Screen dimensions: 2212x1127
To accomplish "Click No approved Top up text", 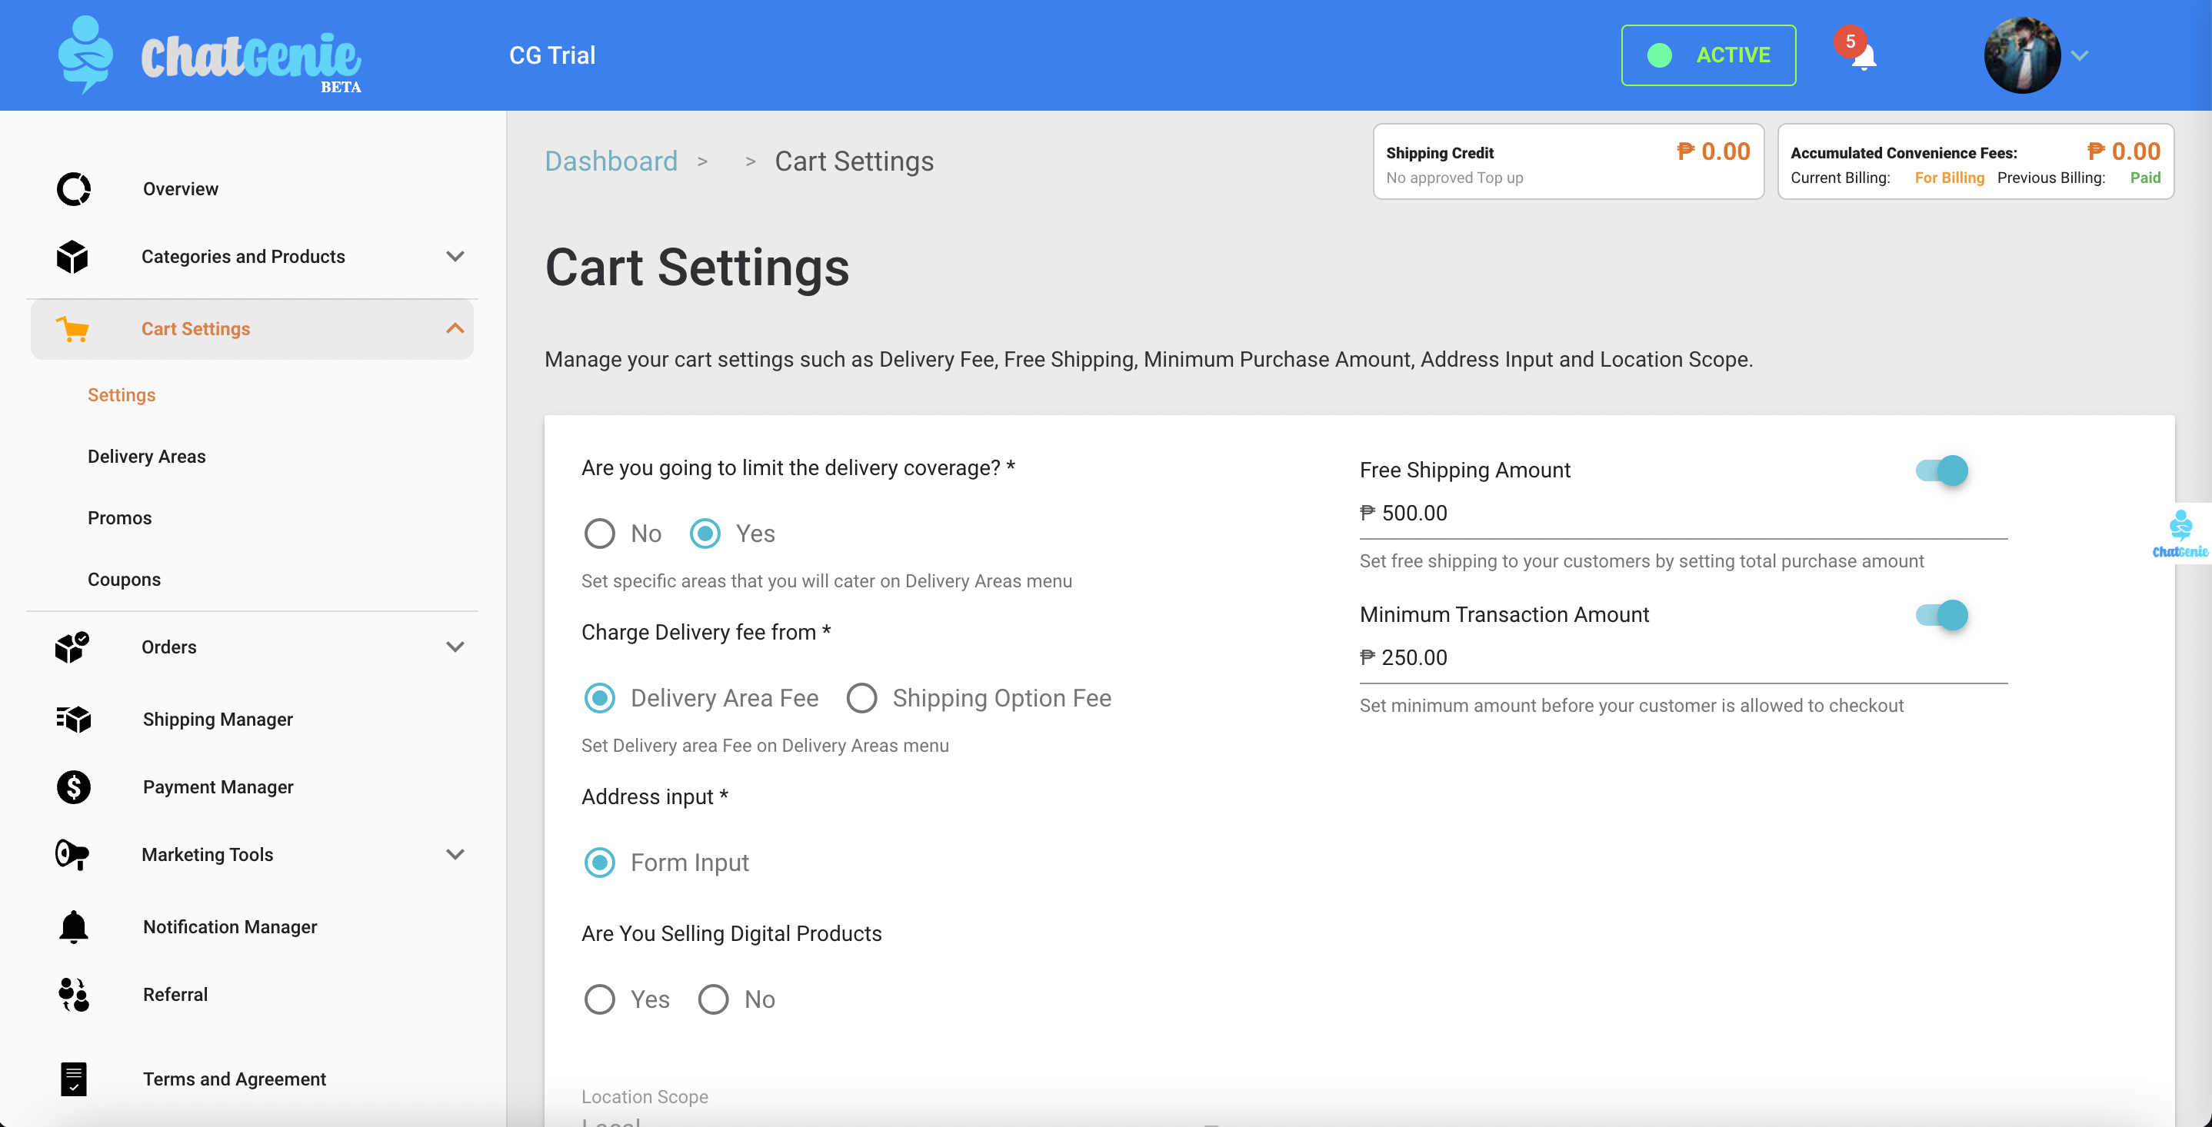I will (x=1454, y=178).
